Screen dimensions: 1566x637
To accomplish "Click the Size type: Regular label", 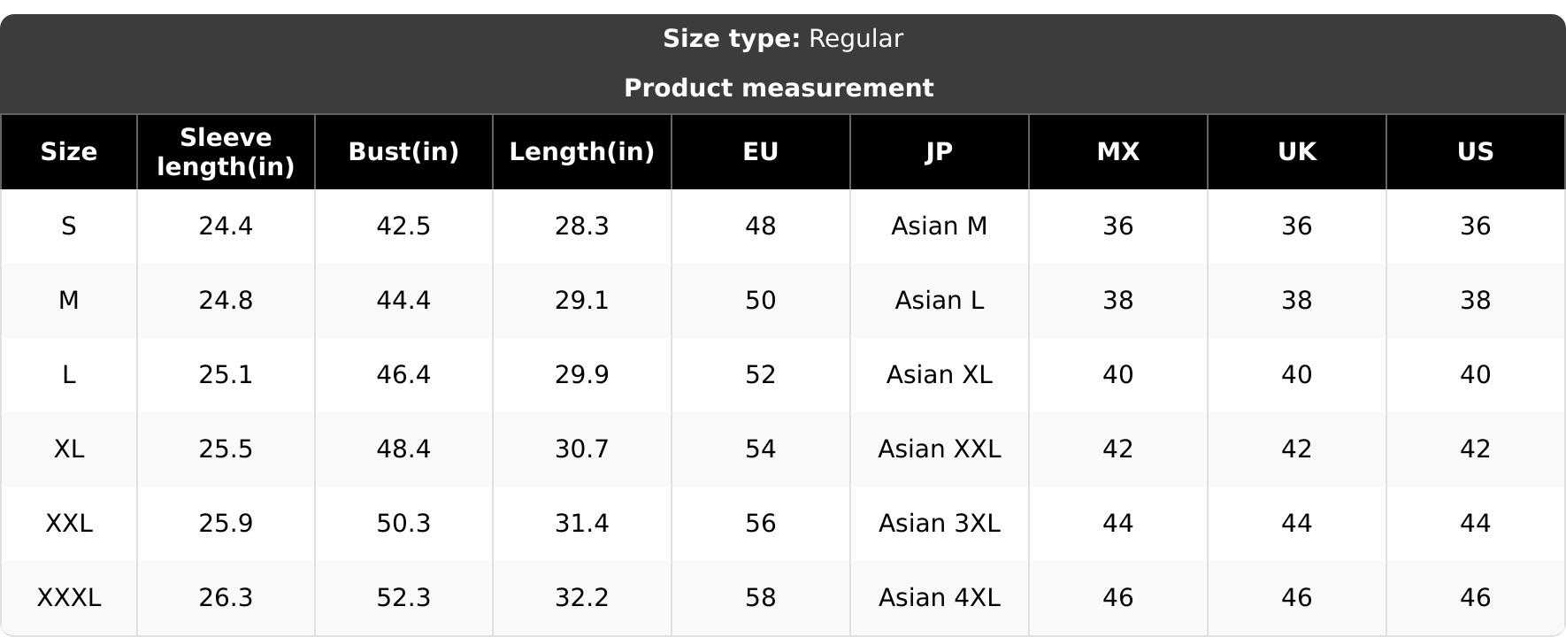I will point(783,39).
